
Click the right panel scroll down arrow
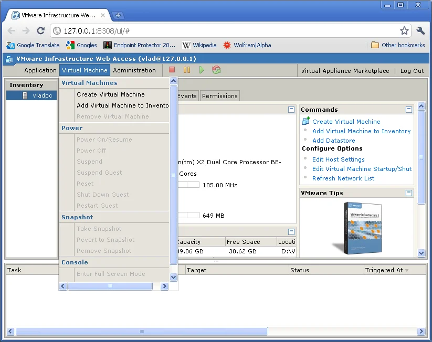[x=422, y=253]
